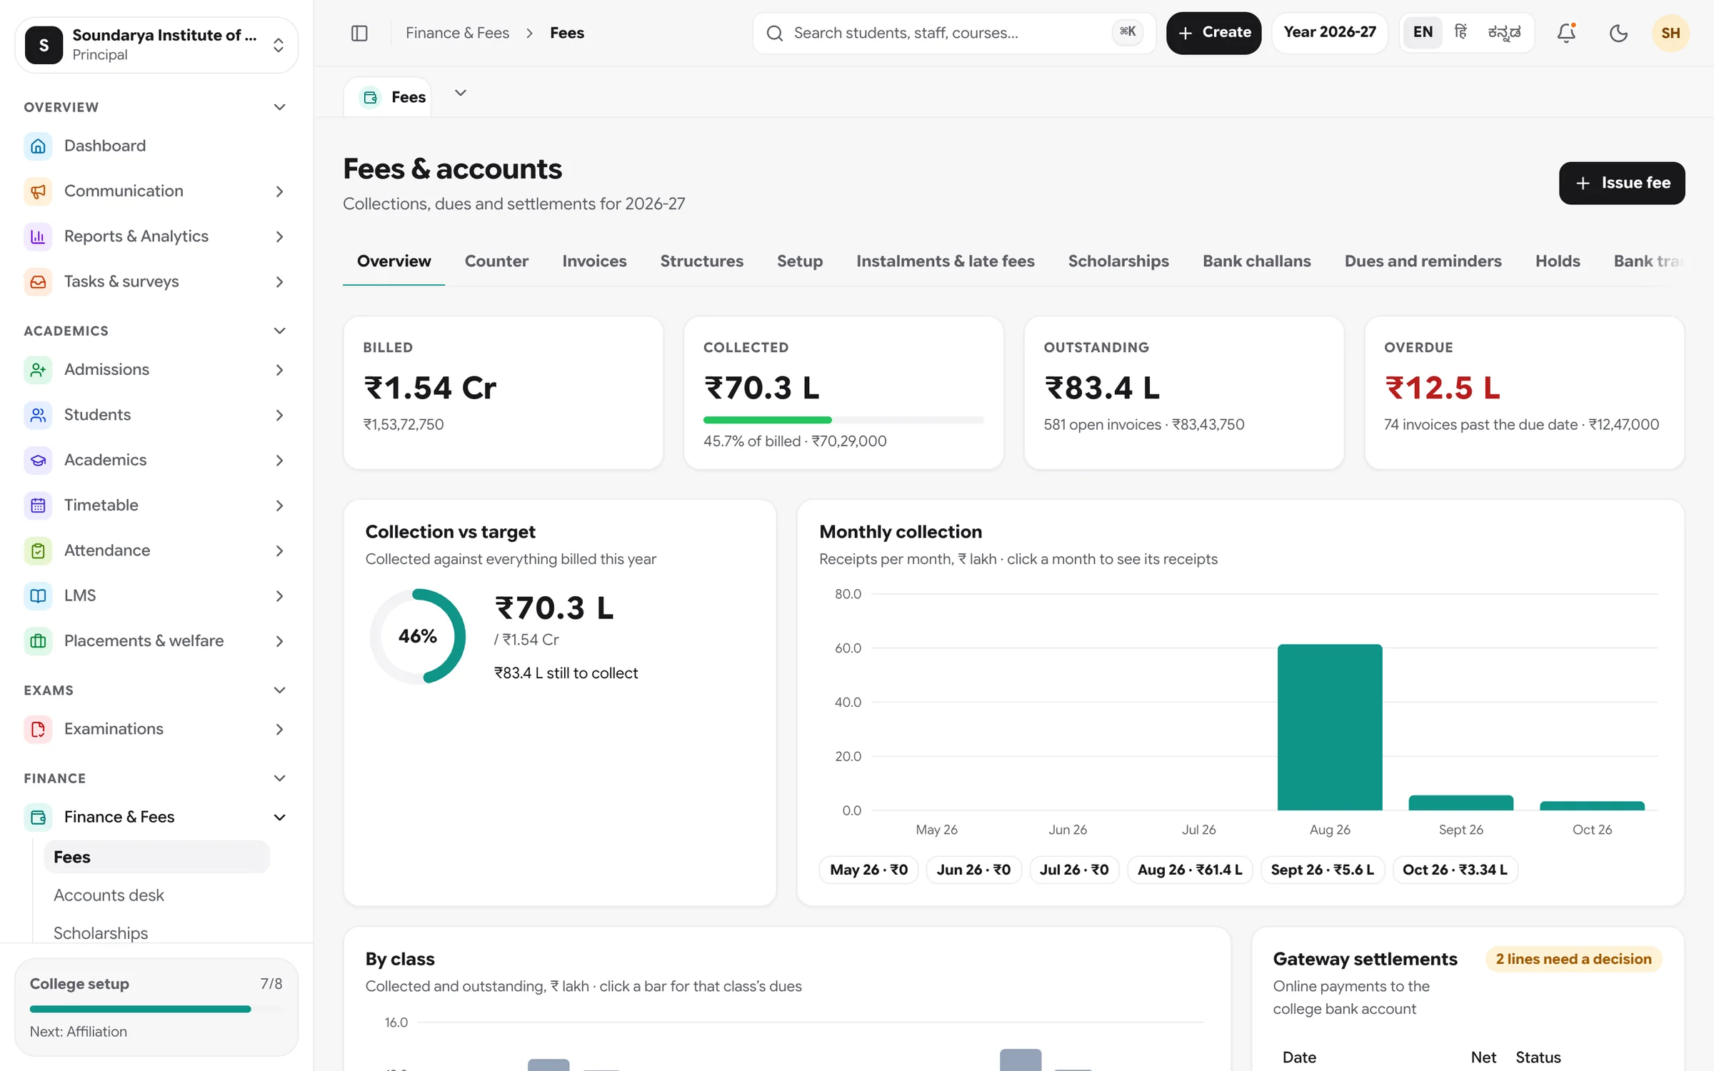Collapse the EXAMS section chevron
Viewport: 1714px width, 1071px height.
(x=279, y=690)
